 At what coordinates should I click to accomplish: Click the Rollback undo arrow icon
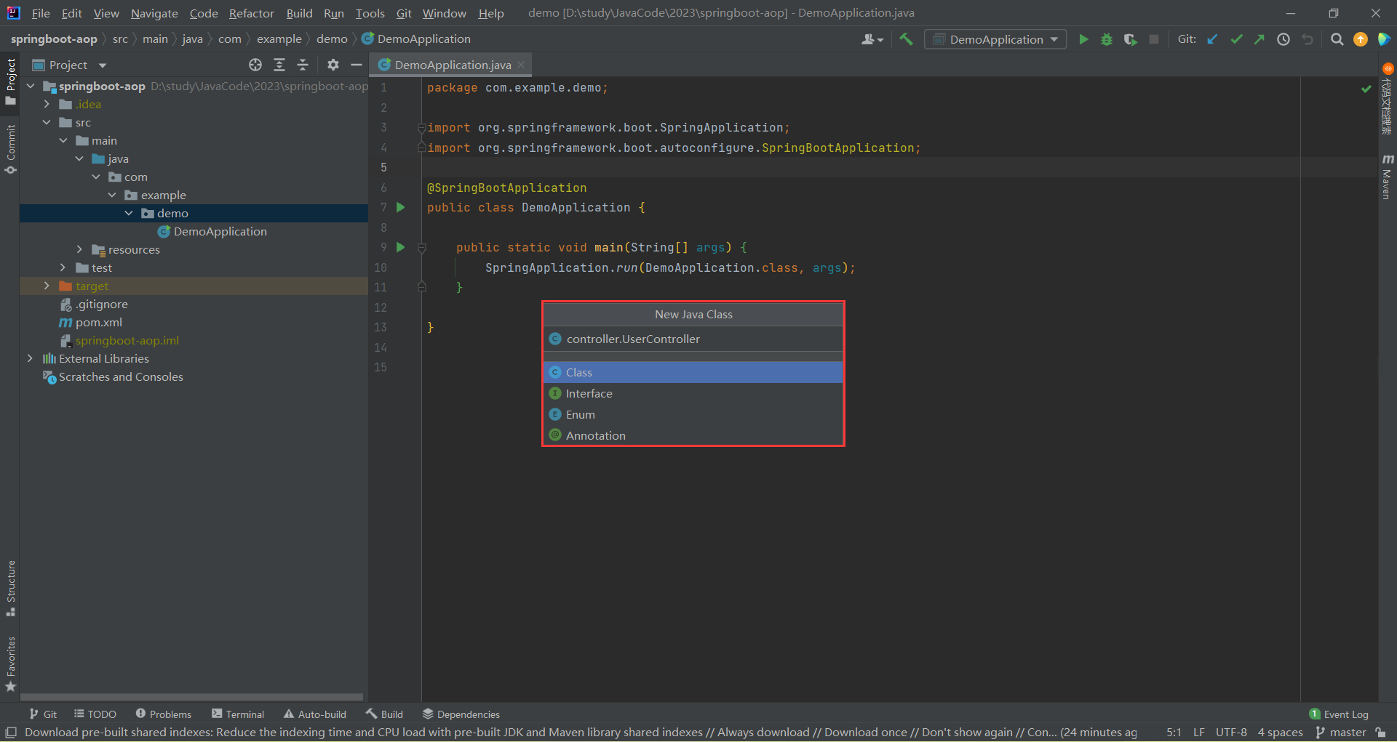point(1308,39)
